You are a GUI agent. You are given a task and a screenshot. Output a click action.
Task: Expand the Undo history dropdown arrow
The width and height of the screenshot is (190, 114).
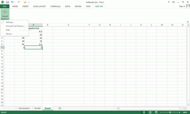(x=15, y=2)
